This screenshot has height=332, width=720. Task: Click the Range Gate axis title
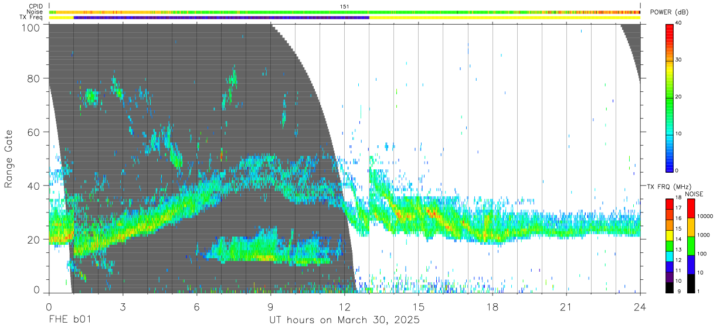tap(9, 159)
